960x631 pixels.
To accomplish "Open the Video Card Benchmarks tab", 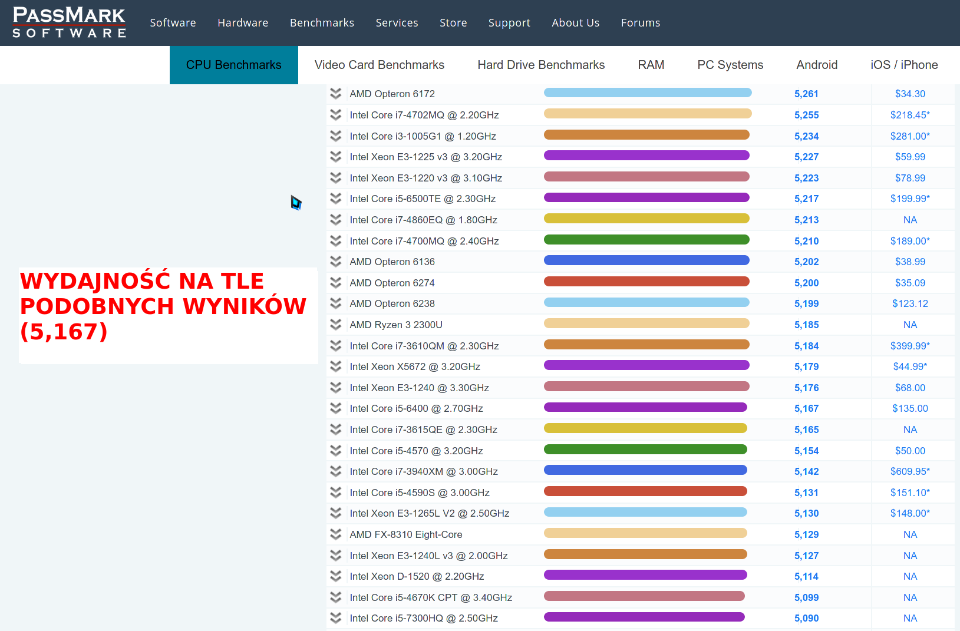I will coord(380,65).
